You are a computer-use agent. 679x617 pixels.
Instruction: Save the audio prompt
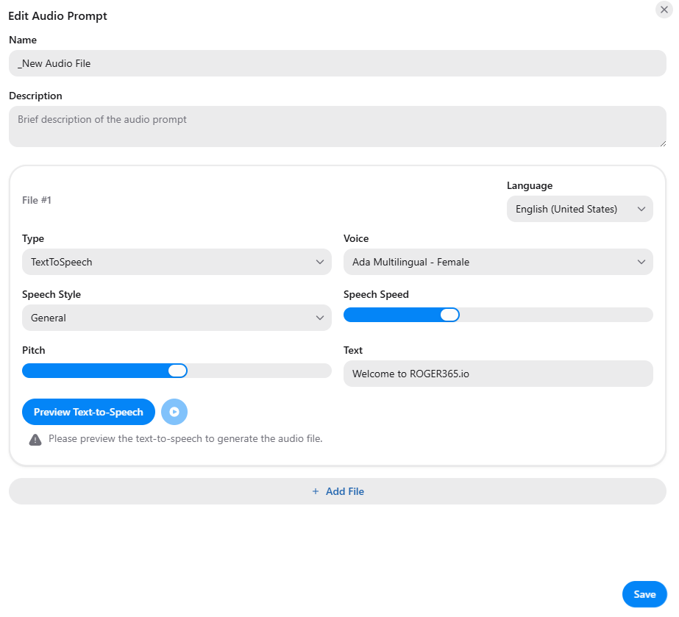[644, 594]
